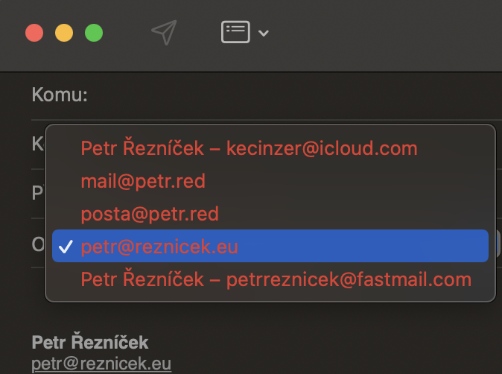Select mail@petr.red sender address
Image resolution: width=502 pixels, height=374 pixels.
coord(143,181)
